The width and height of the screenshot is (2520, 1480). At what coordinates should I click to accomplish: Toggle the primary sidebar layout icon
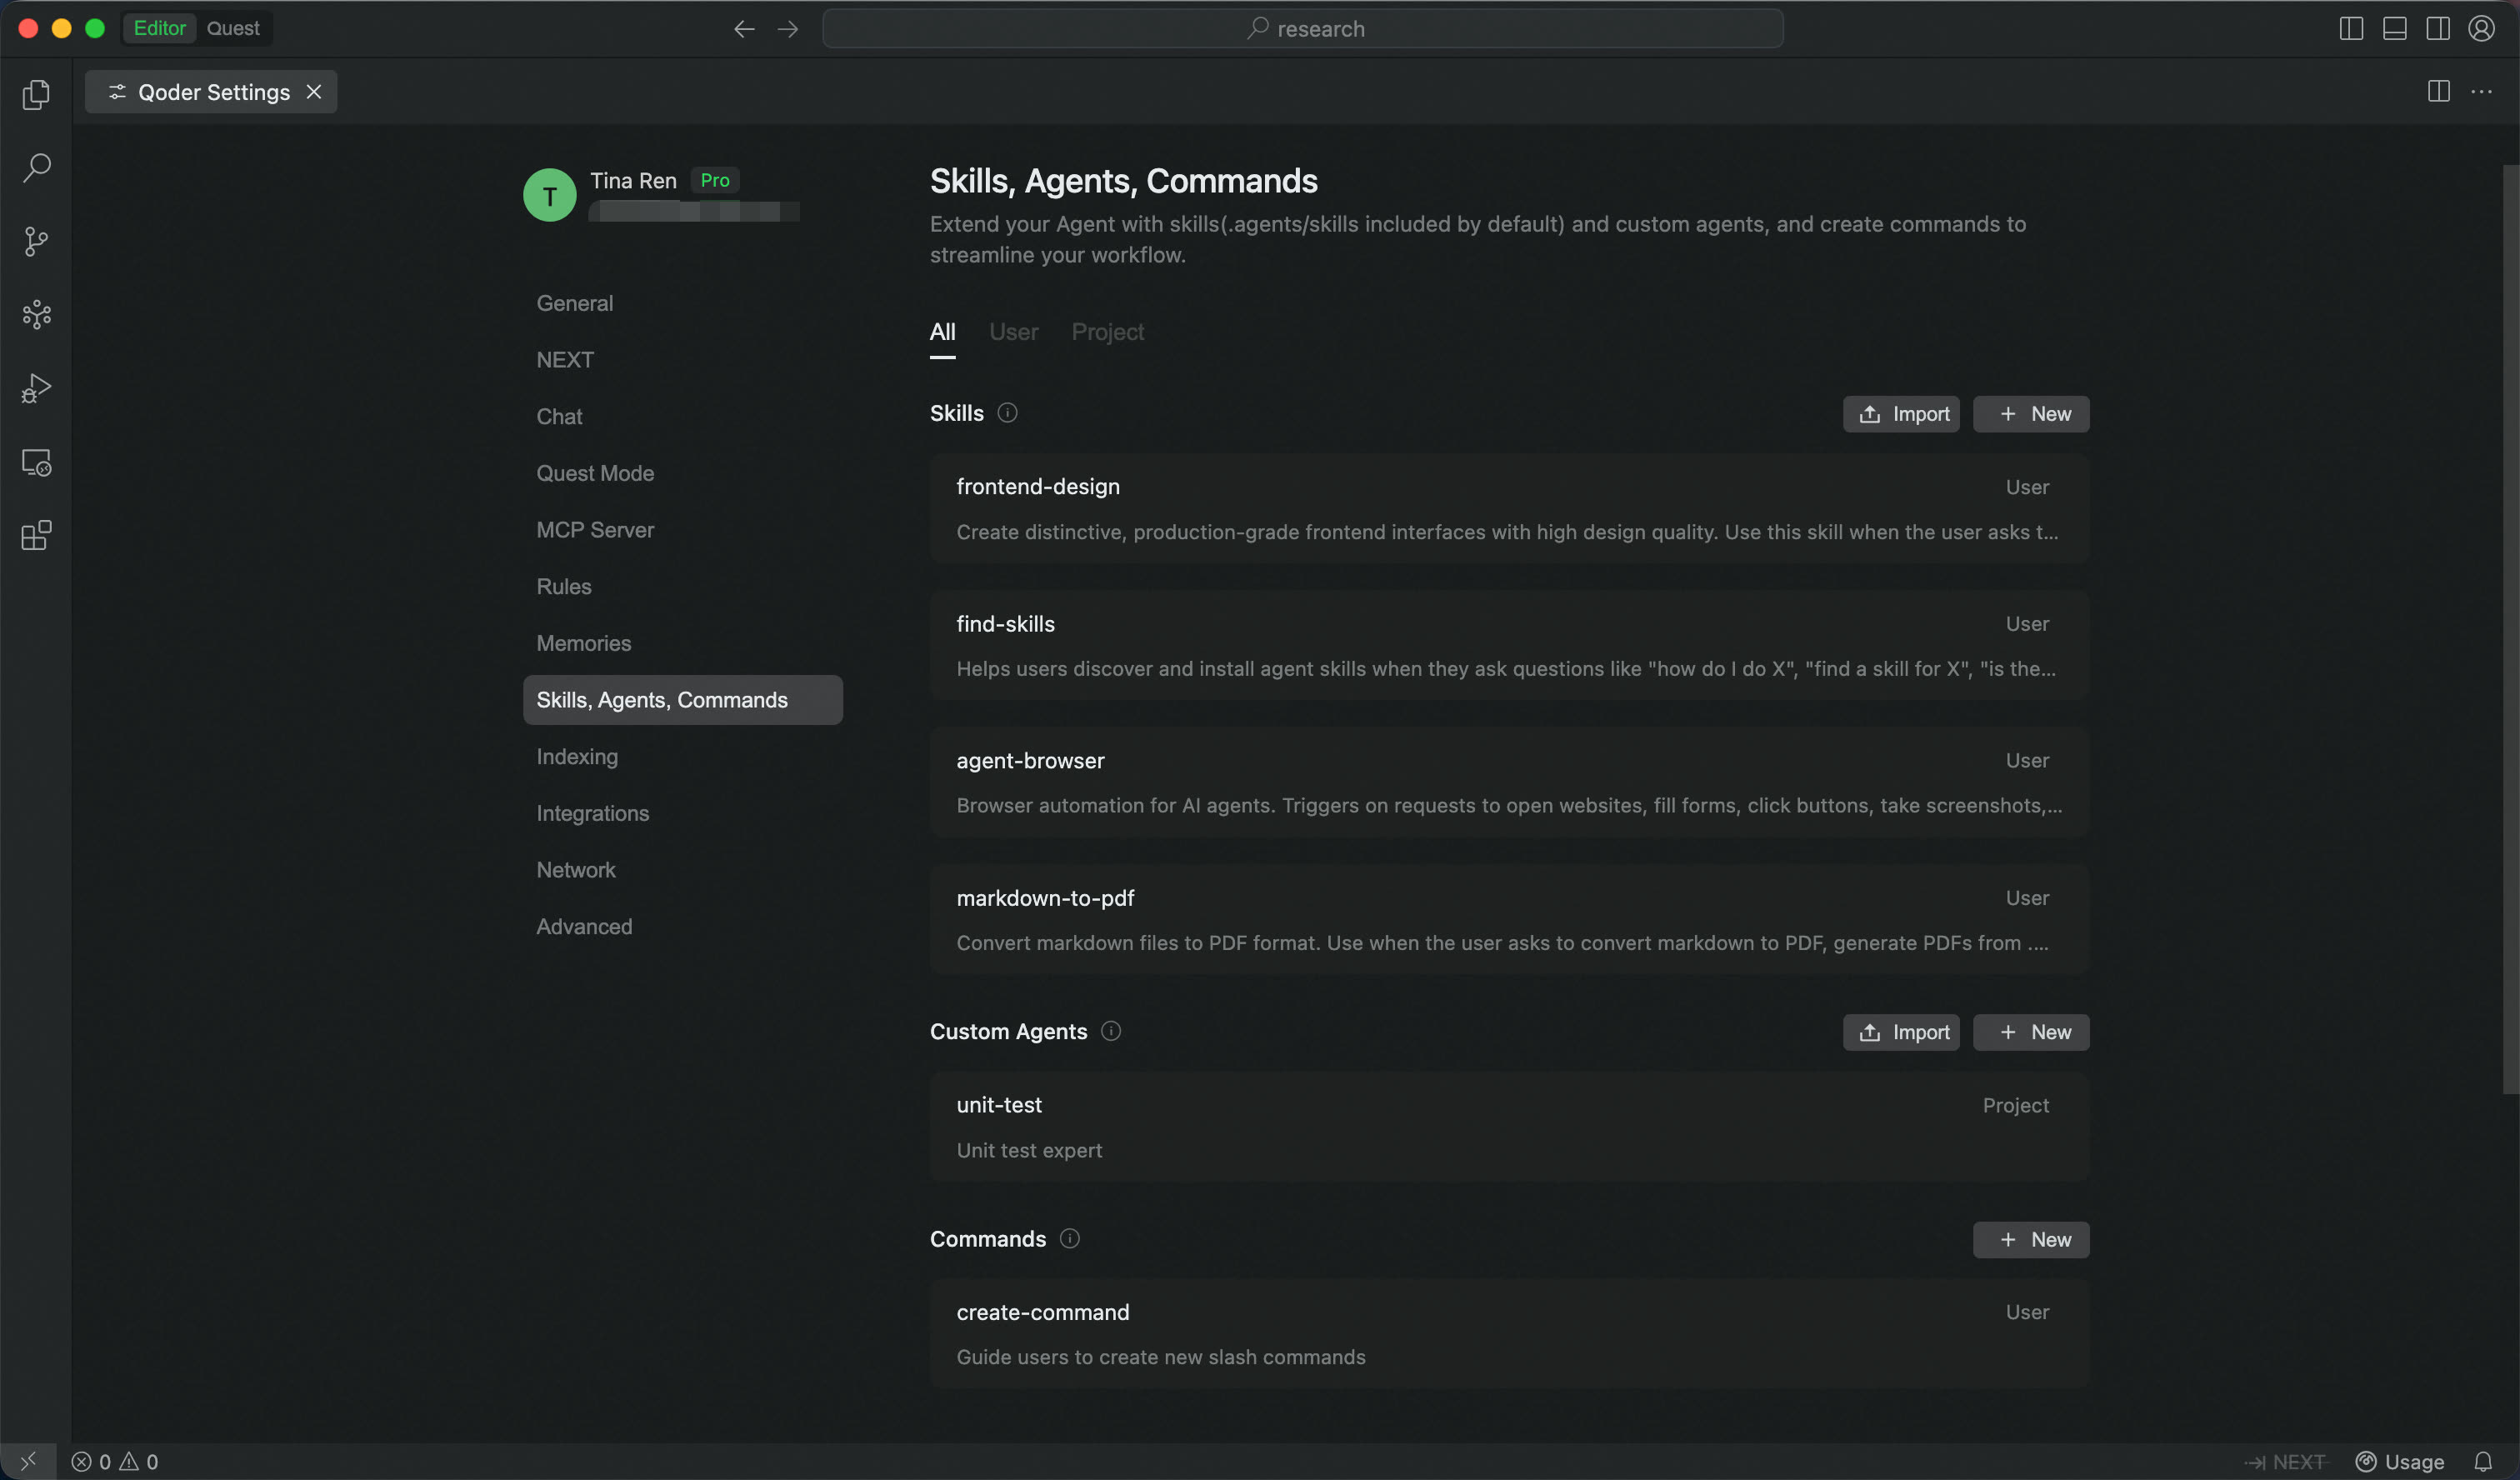click(2351, 28)
